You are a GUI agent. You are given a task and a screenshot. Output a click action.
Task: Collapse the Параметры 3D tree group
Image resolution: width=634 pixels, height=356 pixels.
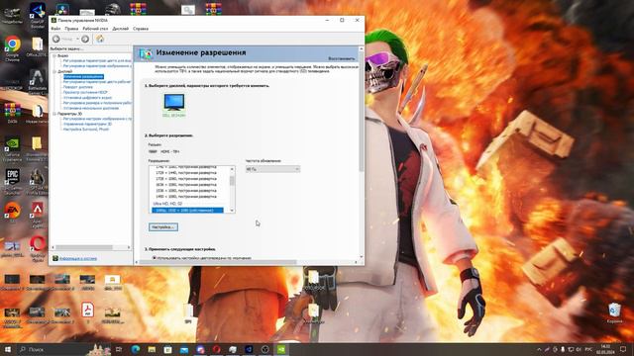coord(54,114)
